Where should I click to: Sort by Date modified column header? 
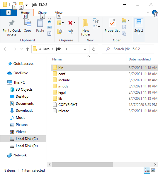140,59
